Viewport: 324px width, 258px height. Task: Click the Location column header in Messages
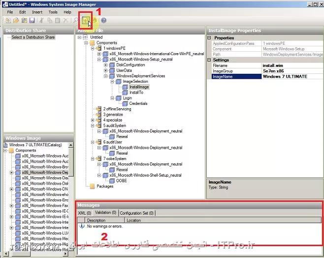tap(223, 220)
